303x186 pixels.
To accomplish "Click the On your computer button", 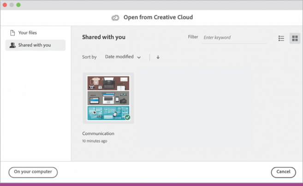I will pos(33,172).
